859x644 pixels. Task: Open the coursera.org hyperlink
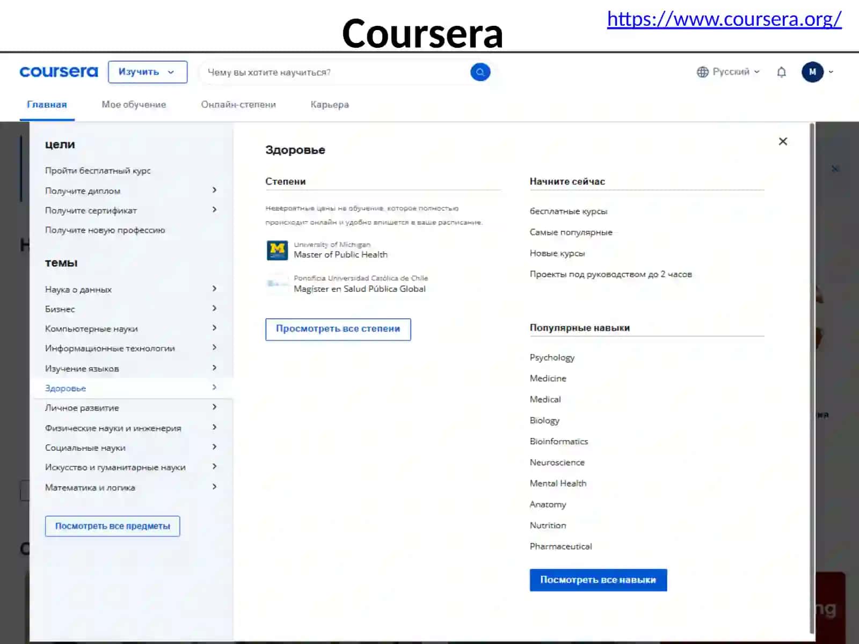click(724, 19)
